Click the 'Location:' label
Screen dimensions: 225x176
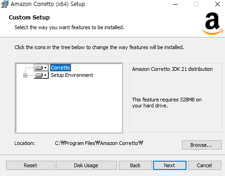[x=25, y=143]
